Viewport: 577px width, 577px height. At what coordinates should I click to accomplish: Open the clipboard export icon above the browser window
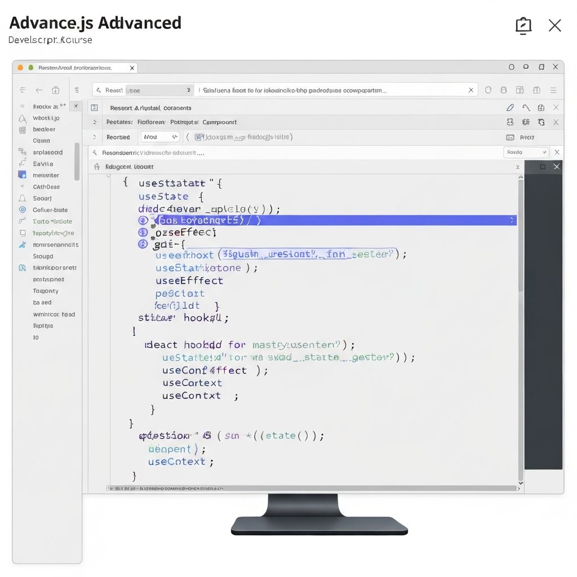point(523,25)
